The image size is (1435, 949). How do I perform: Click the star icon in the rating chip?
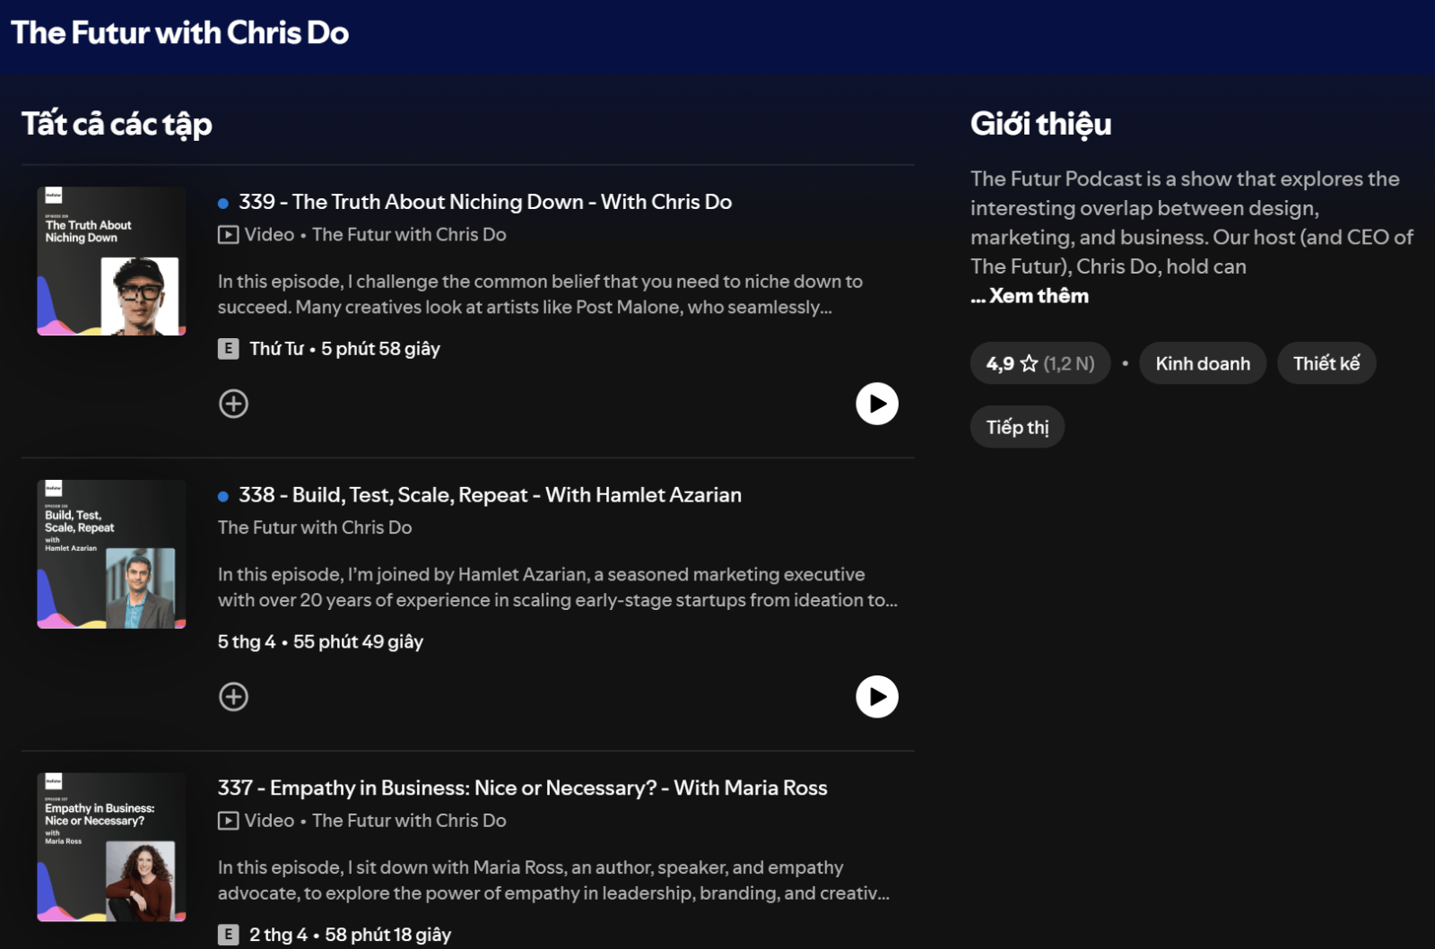point(1029,363)
